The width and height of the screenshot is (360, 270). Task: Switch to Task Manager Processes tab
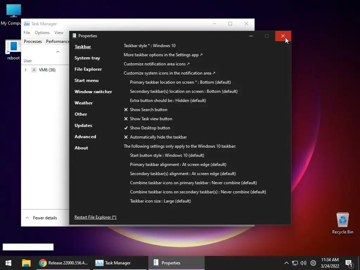[33, 41]
